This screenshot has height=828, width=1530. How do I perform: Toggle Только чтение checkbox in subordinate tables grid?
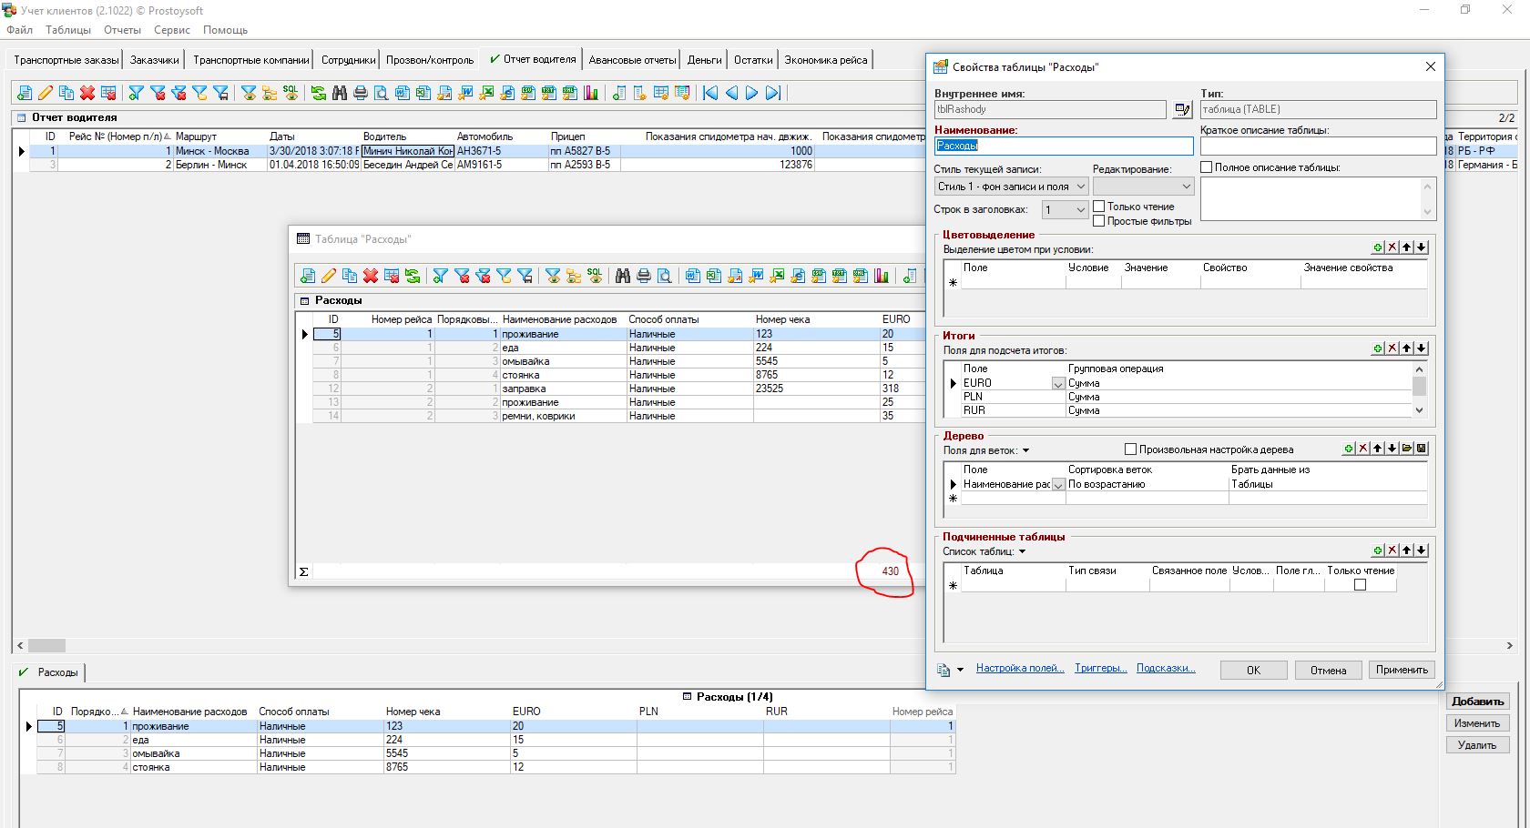[1361, 585]
